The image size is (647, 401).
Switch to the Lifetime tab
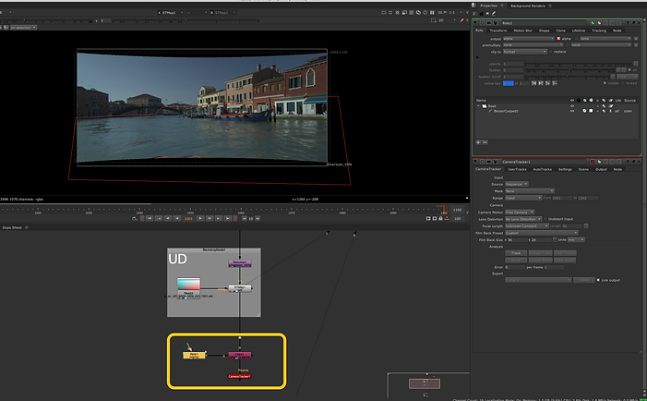[x=579, y=30]
